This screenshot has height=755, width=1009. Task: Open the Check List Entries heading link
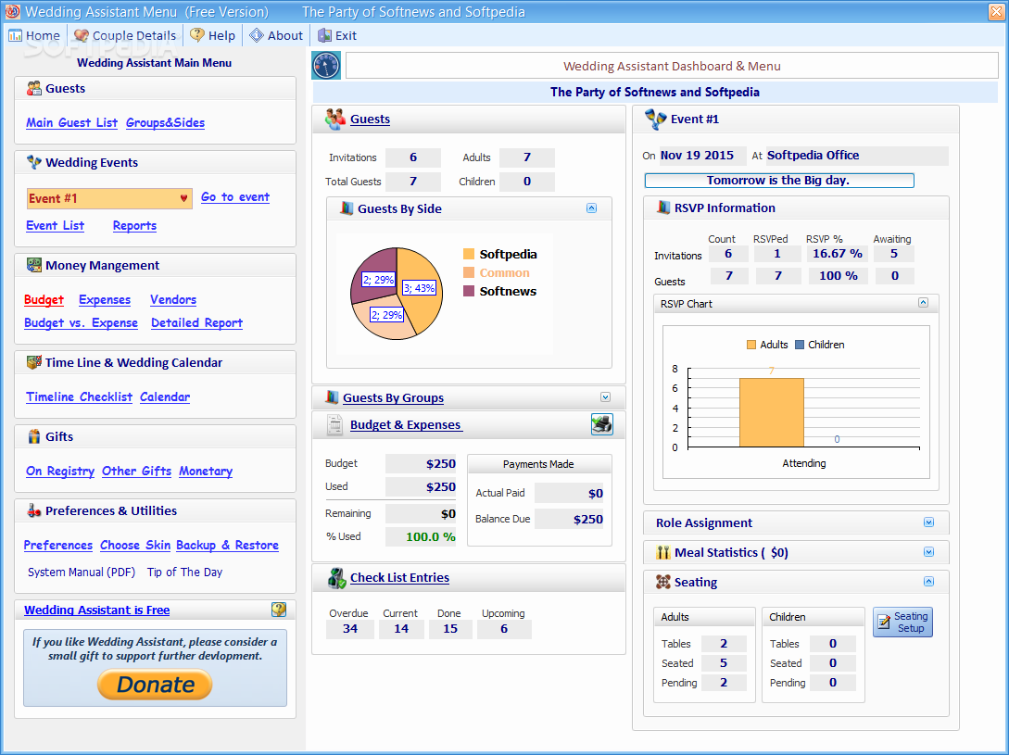(x=399, y=578)
